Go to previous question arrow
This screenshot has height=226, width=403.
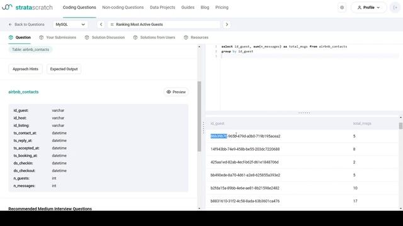click(x=101, y=24)
